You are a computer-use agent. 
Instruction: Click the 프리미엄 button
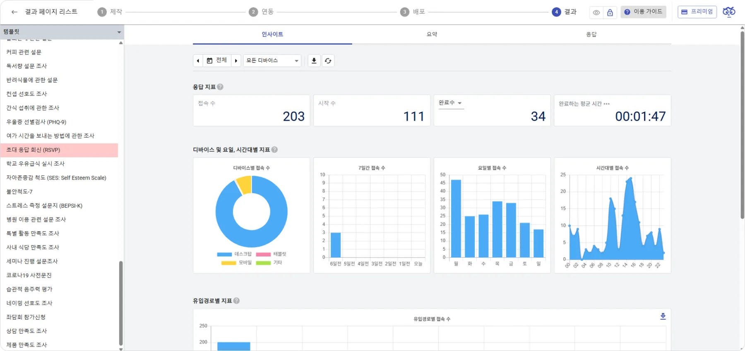pyautogui.click(x=697, y=12)
